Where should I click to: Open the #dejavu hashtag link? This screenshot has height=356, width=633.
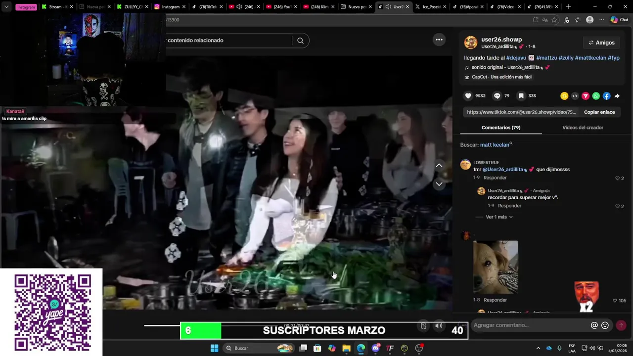click(x=516, y=58)
